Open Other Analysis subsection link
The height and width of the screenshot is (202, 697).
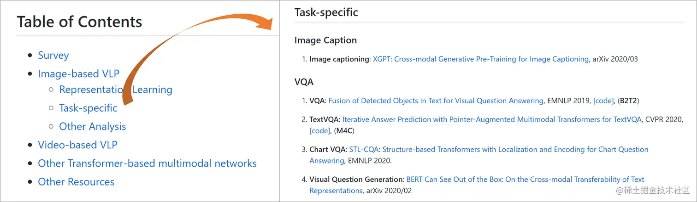93,127
